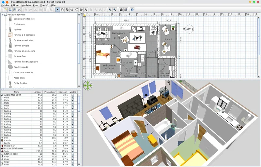The height and width of the screenshot is (167, 261).
Task: Select the bed in the plan view
Action: (x=103, y=54)
